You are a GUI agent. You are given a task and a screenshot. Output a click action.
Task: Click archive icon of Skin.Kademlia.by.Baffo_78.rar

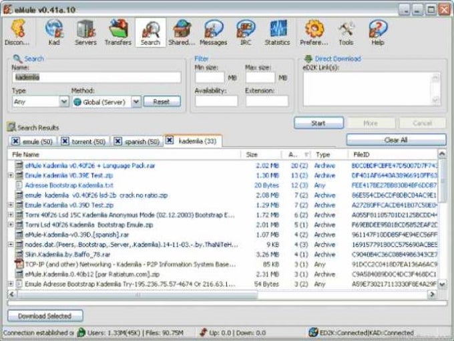19,254
